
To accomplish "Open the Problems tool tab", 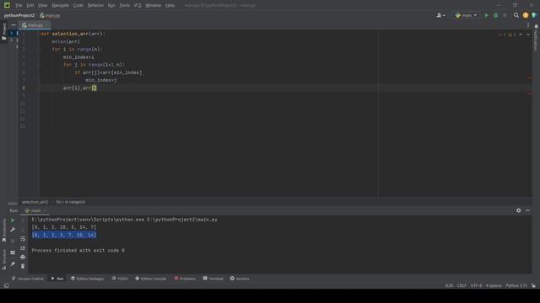I will point(185,279).
